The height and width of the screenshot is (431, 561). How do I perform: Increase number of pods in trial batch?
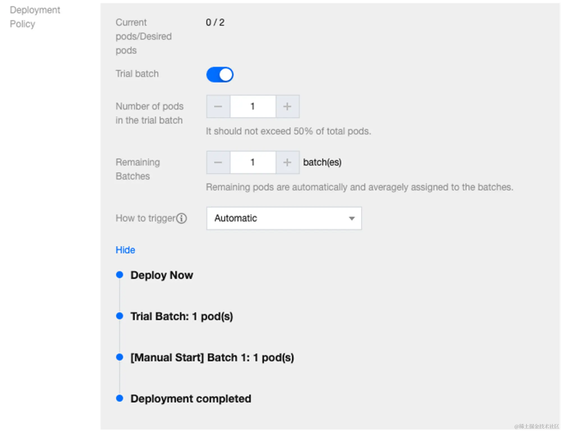click(x=287, y=106)
